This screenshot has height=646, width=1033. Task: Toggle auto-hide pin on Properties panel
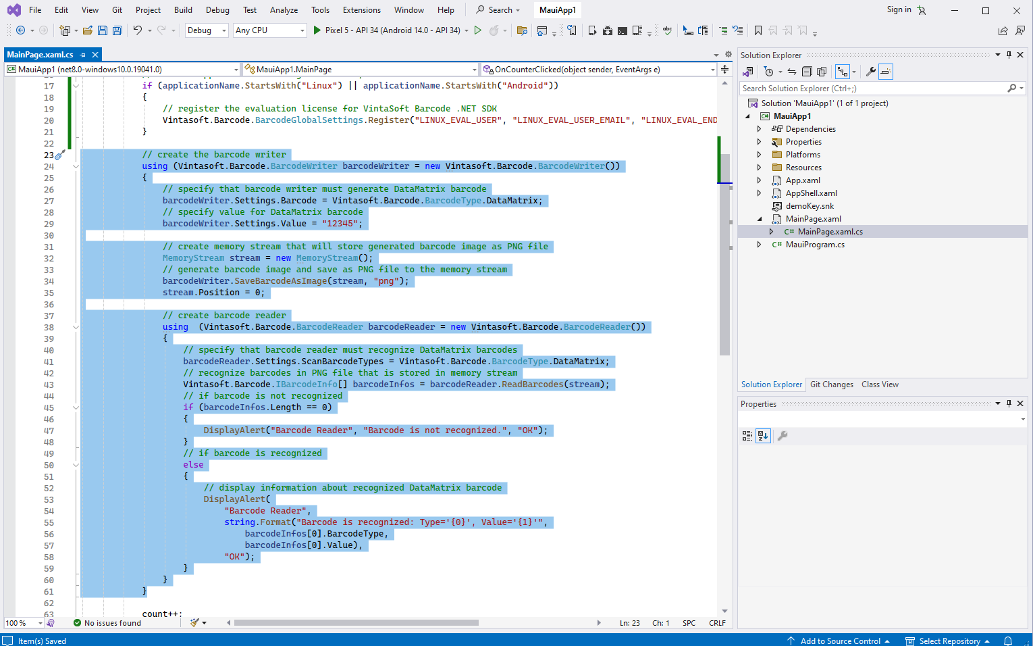tap(1009, 403)
